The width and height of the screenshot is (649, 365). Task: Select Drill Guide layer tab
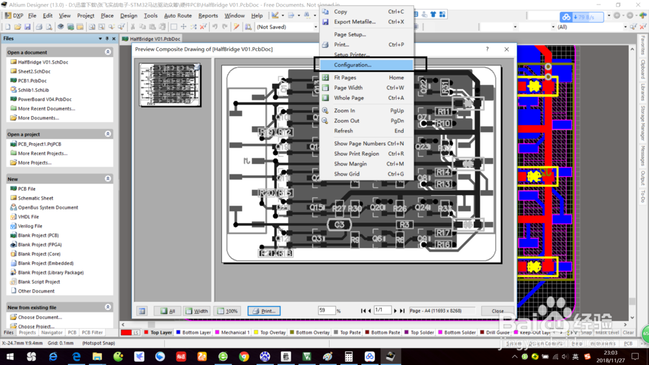(x=495, y=333)
